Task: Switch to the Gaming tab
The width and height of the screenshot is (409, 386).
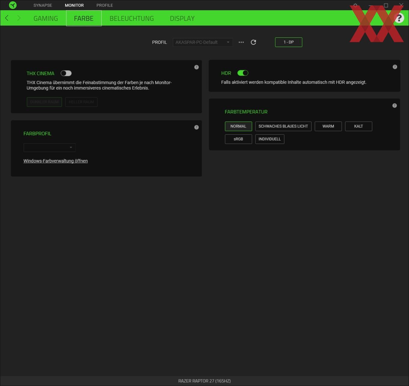Action: (x=46, y=18)
